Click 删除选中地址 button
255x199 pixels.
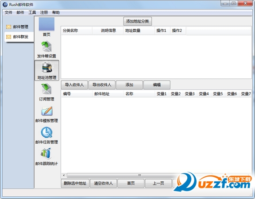point(75,184)
